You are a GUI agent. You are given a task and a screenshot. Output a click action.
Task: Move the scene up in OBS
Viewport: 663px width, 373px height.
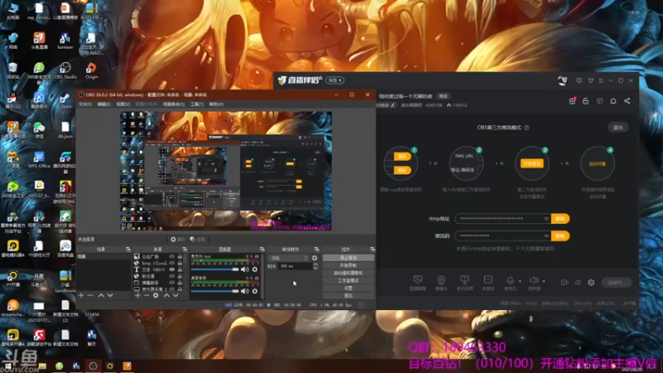point(101,295)
